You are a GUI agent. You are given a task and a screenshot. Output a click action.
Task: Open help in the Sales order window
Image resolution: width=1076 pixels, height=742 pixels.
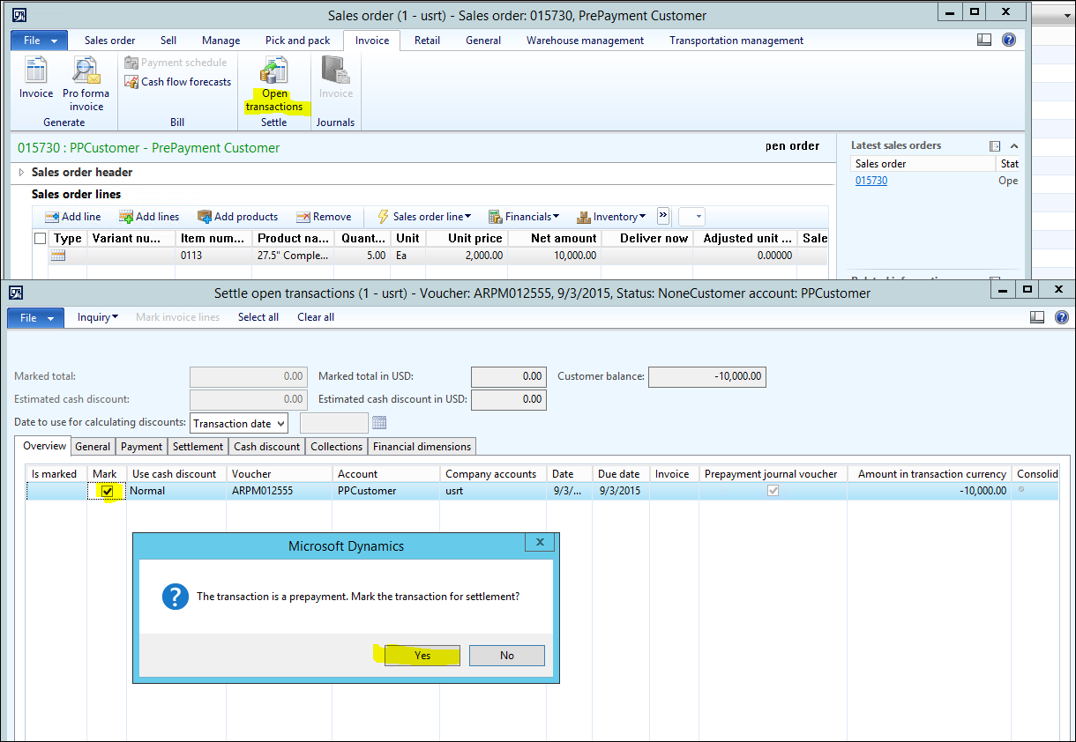1009,40
